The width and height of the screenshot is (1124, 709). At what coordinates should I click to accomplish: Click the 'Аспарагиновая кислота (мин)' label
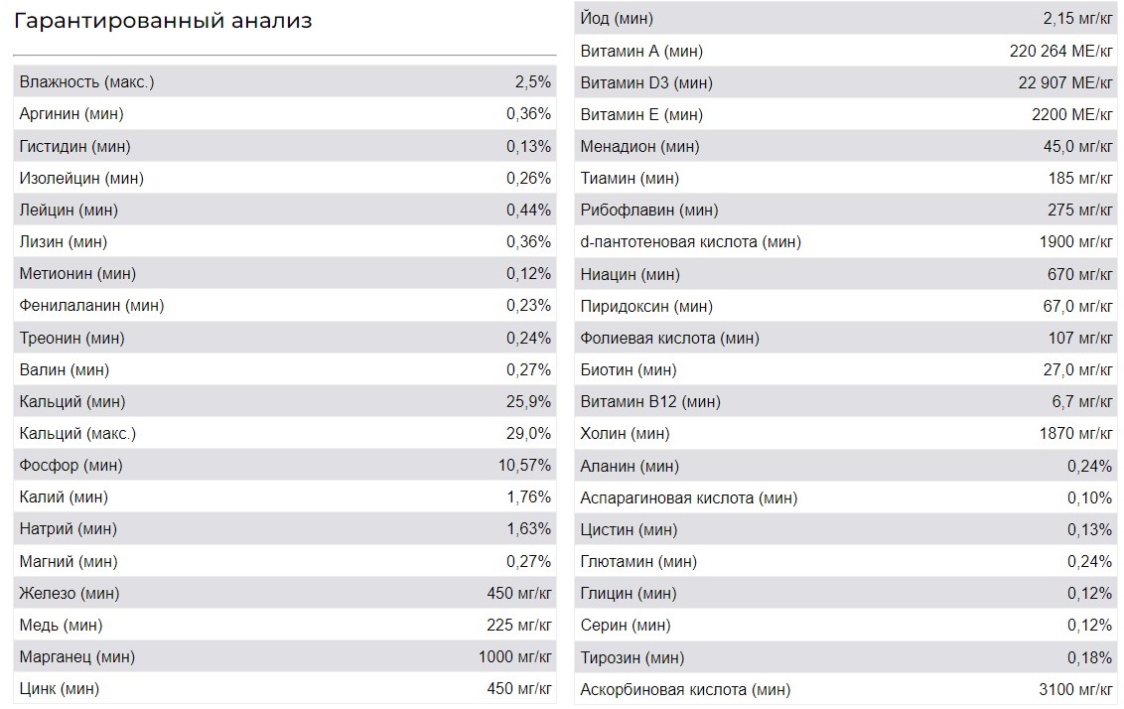click(689, 498)
